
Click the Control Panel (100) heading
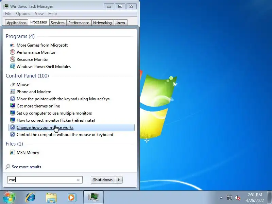point(27,76)
